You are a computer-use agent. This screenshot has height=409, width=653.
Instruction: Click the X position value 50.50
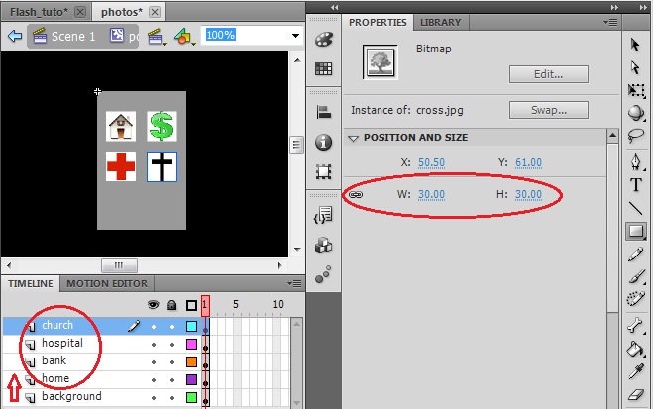[x=431, y=162]
